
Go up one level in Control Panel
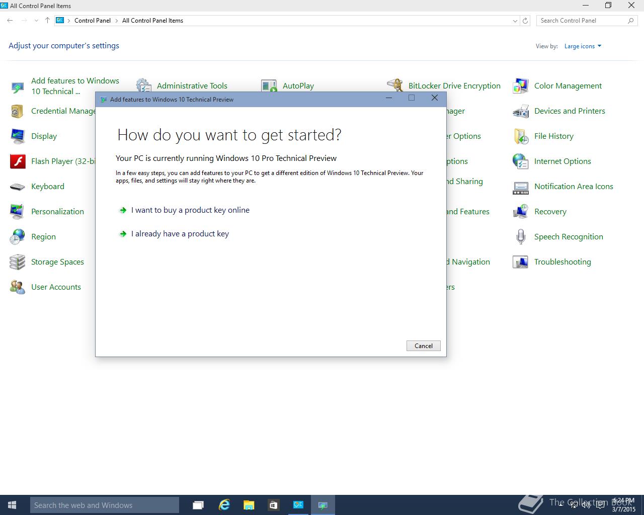point(47,21)
